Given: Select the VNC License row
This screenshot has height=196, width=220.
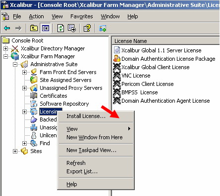Looking at the screenshot, I should [136, 76].
